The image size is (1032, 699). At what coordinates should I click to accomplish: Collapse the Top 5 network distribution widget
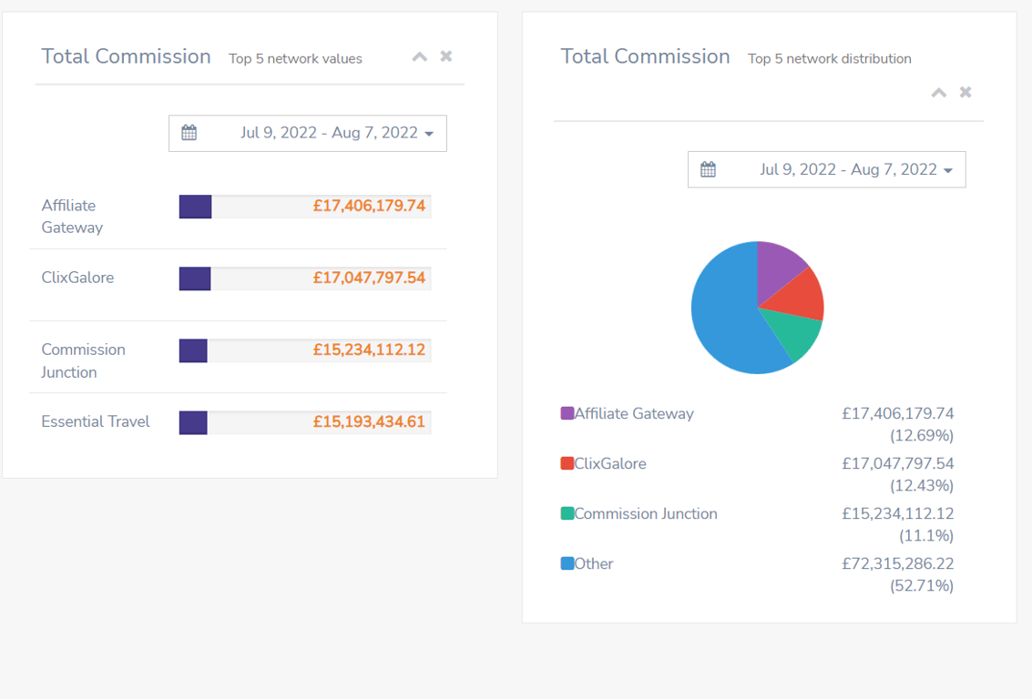[938, 92]
